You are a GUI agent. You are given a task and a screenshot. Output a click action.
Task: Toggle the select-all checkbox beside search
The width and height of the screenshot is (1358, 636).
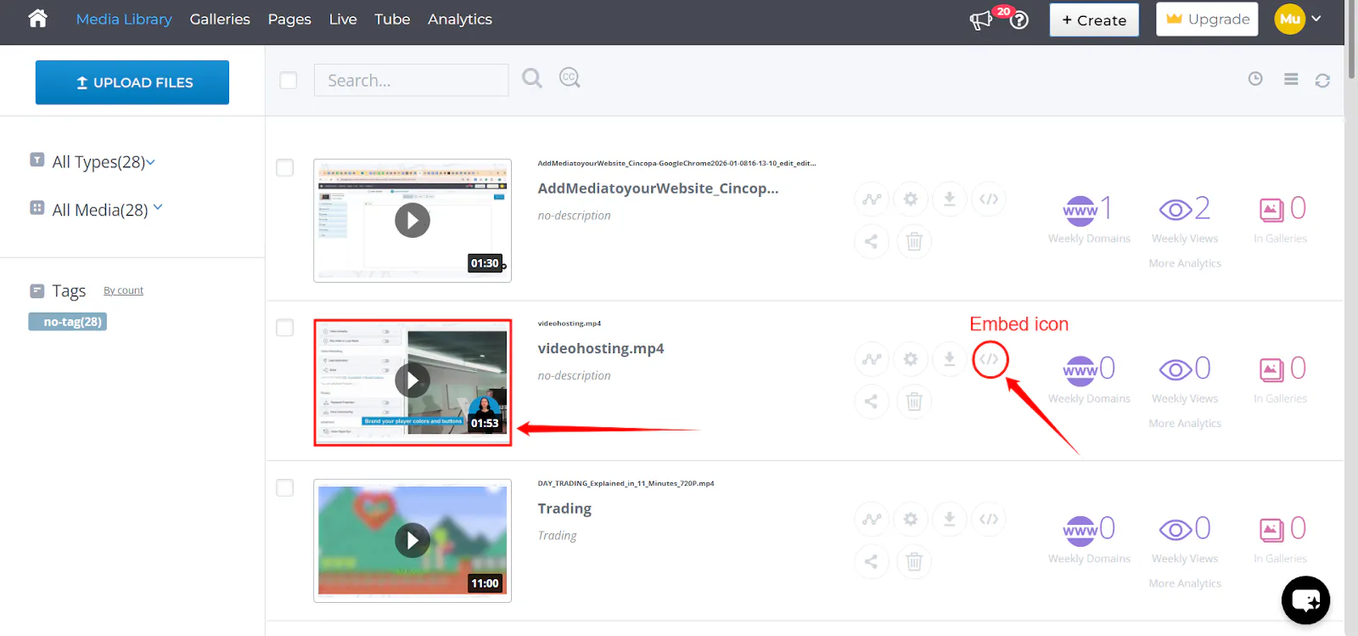[289, 80]
